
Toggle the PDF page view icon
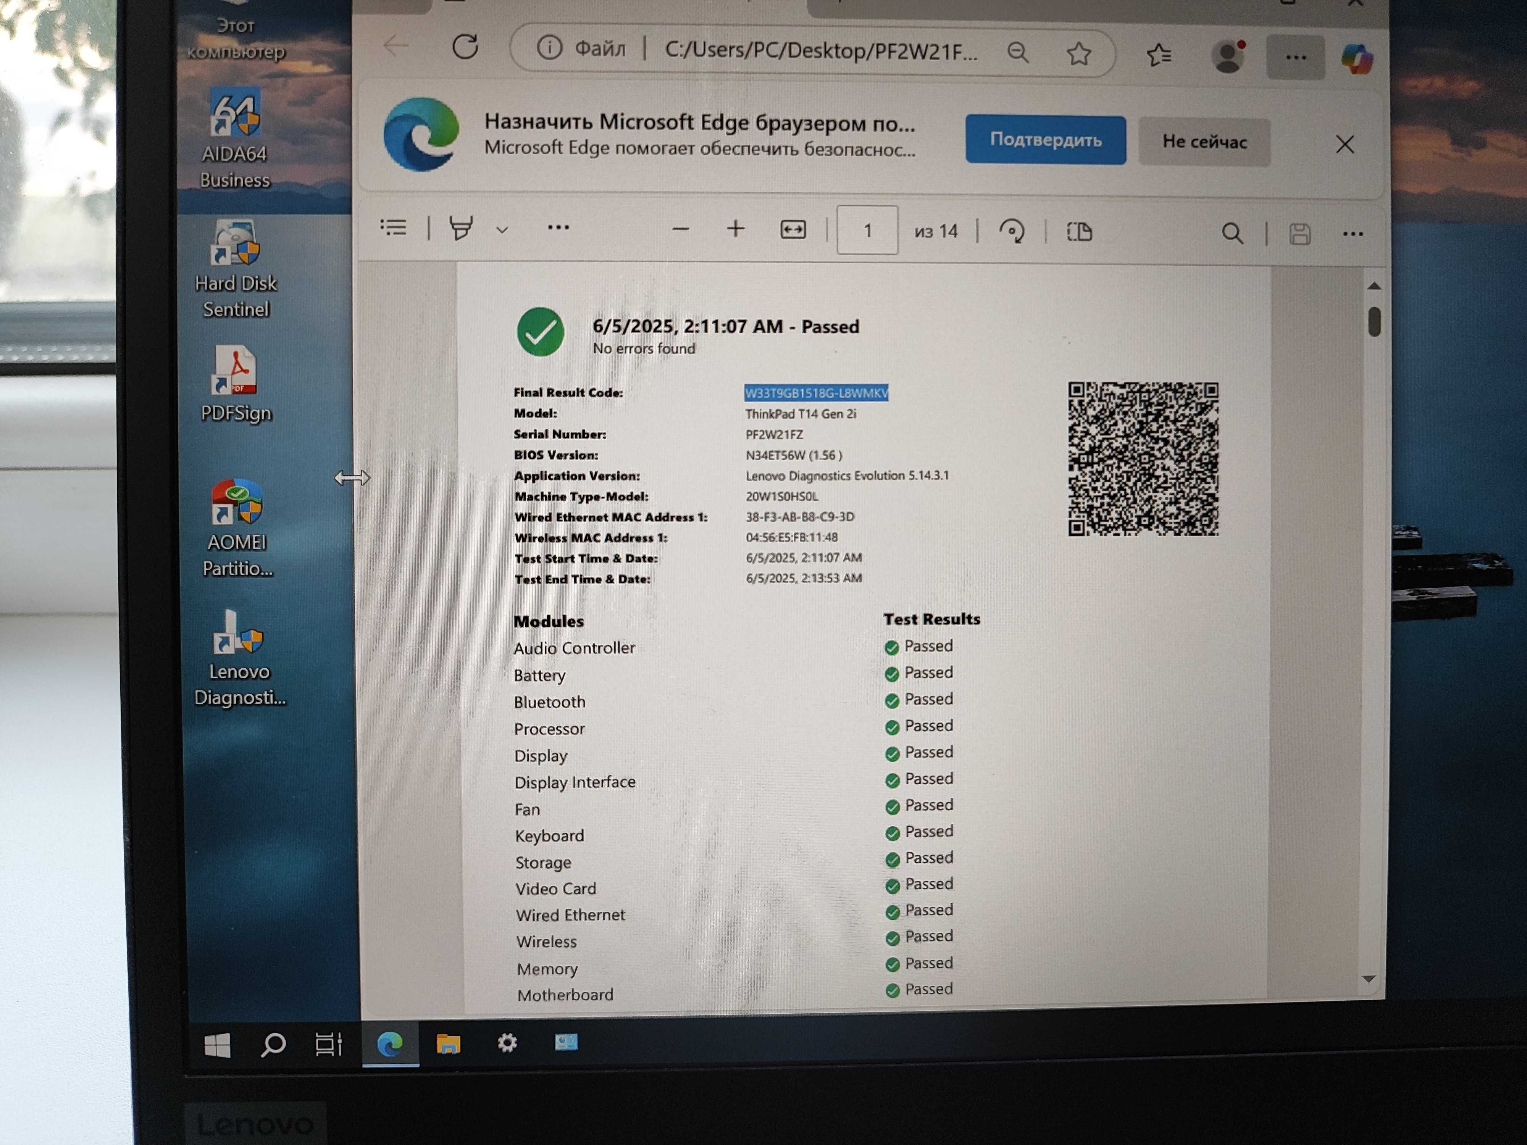(1080, 231)
